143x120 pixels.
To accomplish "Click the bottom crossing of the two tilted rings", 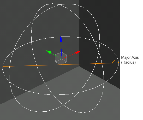I will (x=63, y=105).
